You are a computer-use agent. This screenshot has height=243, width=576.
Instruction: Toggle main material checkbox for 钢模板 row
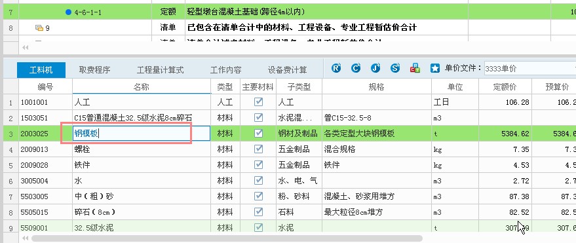(259, 133)
